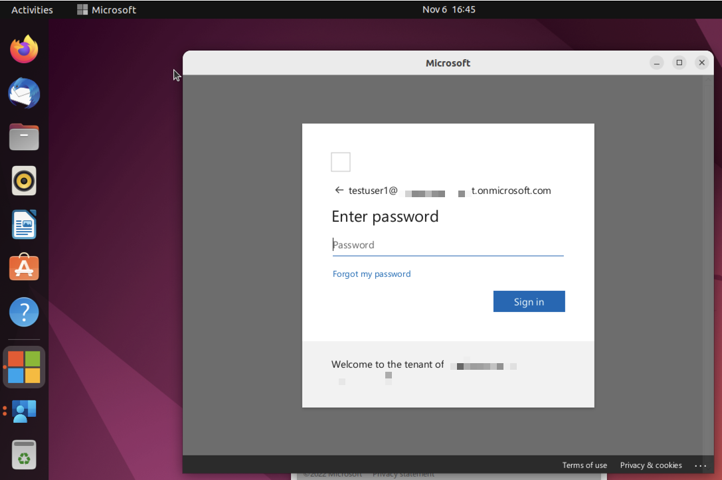Image resolution: width=722 pixels, height=480 pixels.
Task: Open the Trash in dock
Action: click(x=25, y=455)
